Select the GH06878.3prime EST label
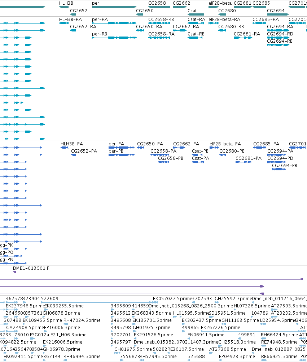The height and width of the screenshot is (362, 307). (61, 313)
